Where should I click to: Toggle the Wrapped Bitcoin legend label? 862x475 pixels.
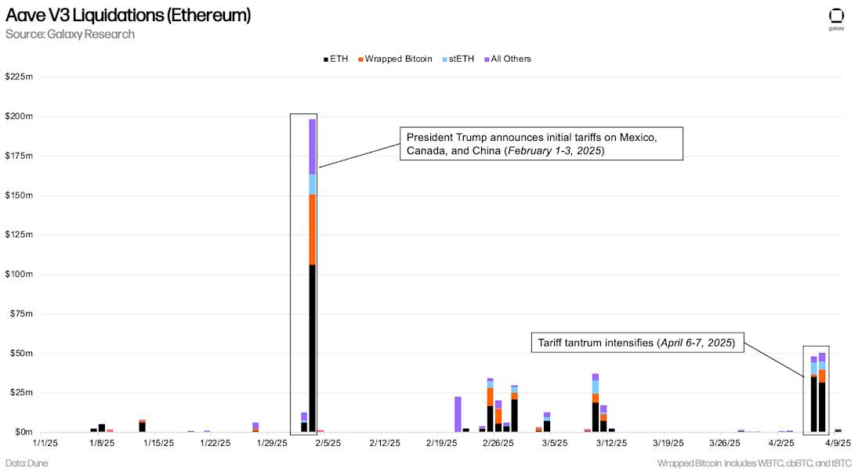[x=398, y=59]
